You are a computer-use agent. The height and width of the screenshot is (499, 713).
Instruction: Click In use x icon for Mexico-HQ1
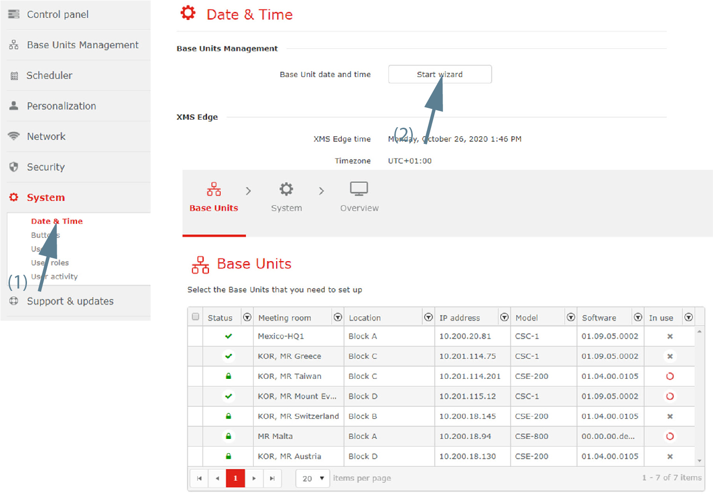[x=670, y=336]
